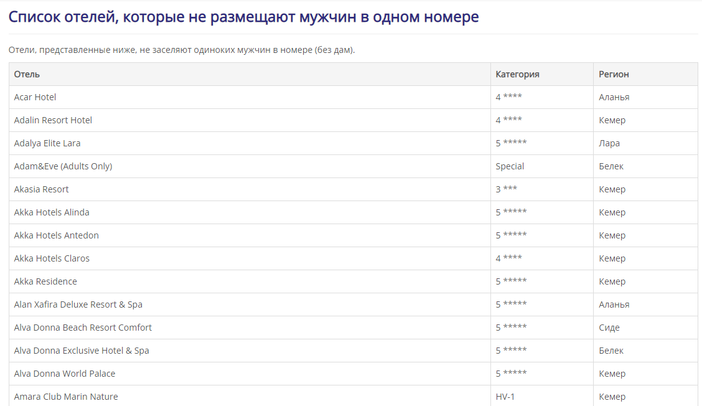Screen dimensions: 702x406
Task: Click 'Alva Donna World Palace'
Action: click(x=65, y=374)
